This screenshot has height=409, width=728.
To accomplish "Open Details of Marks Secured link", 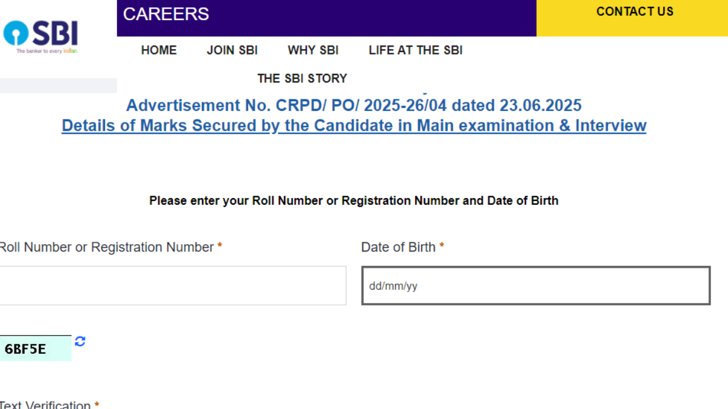I will coord(354,125).
